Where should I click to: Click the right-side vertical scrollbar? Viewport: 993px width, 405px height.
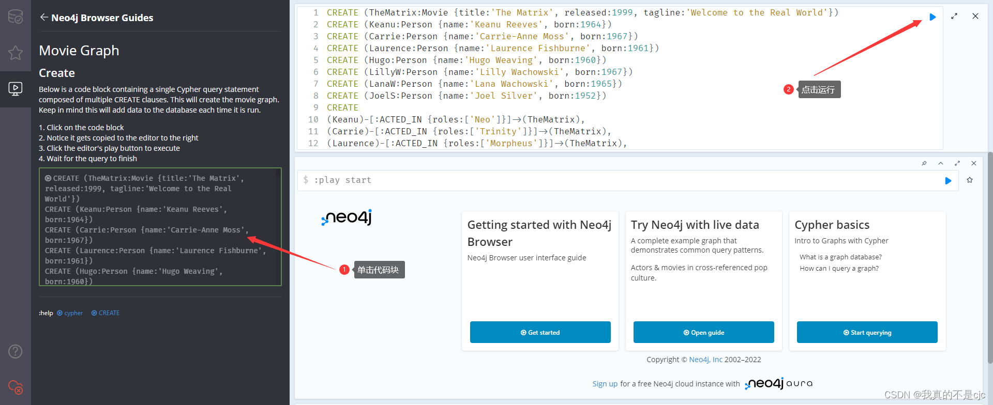[990, 258]
